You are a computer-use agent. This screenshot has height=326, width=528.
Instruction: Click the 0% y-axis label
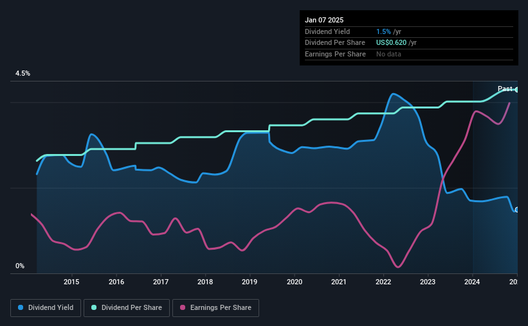pos(20,266)
